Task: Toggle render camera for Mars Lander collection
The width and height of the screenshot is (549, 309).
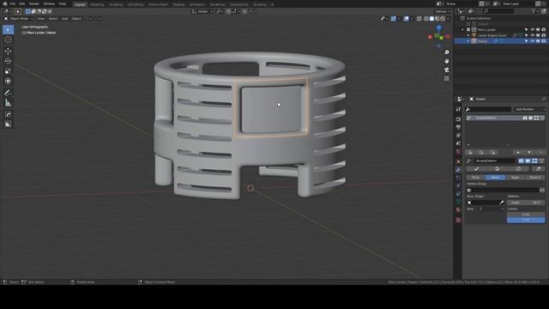Action: [x=543, y=30]
